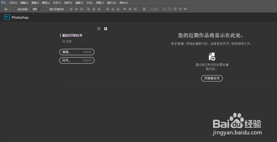Switch recent files to grid view
Image resolution: width=277 pixels, height=142 pixels.
coord(106,29)
